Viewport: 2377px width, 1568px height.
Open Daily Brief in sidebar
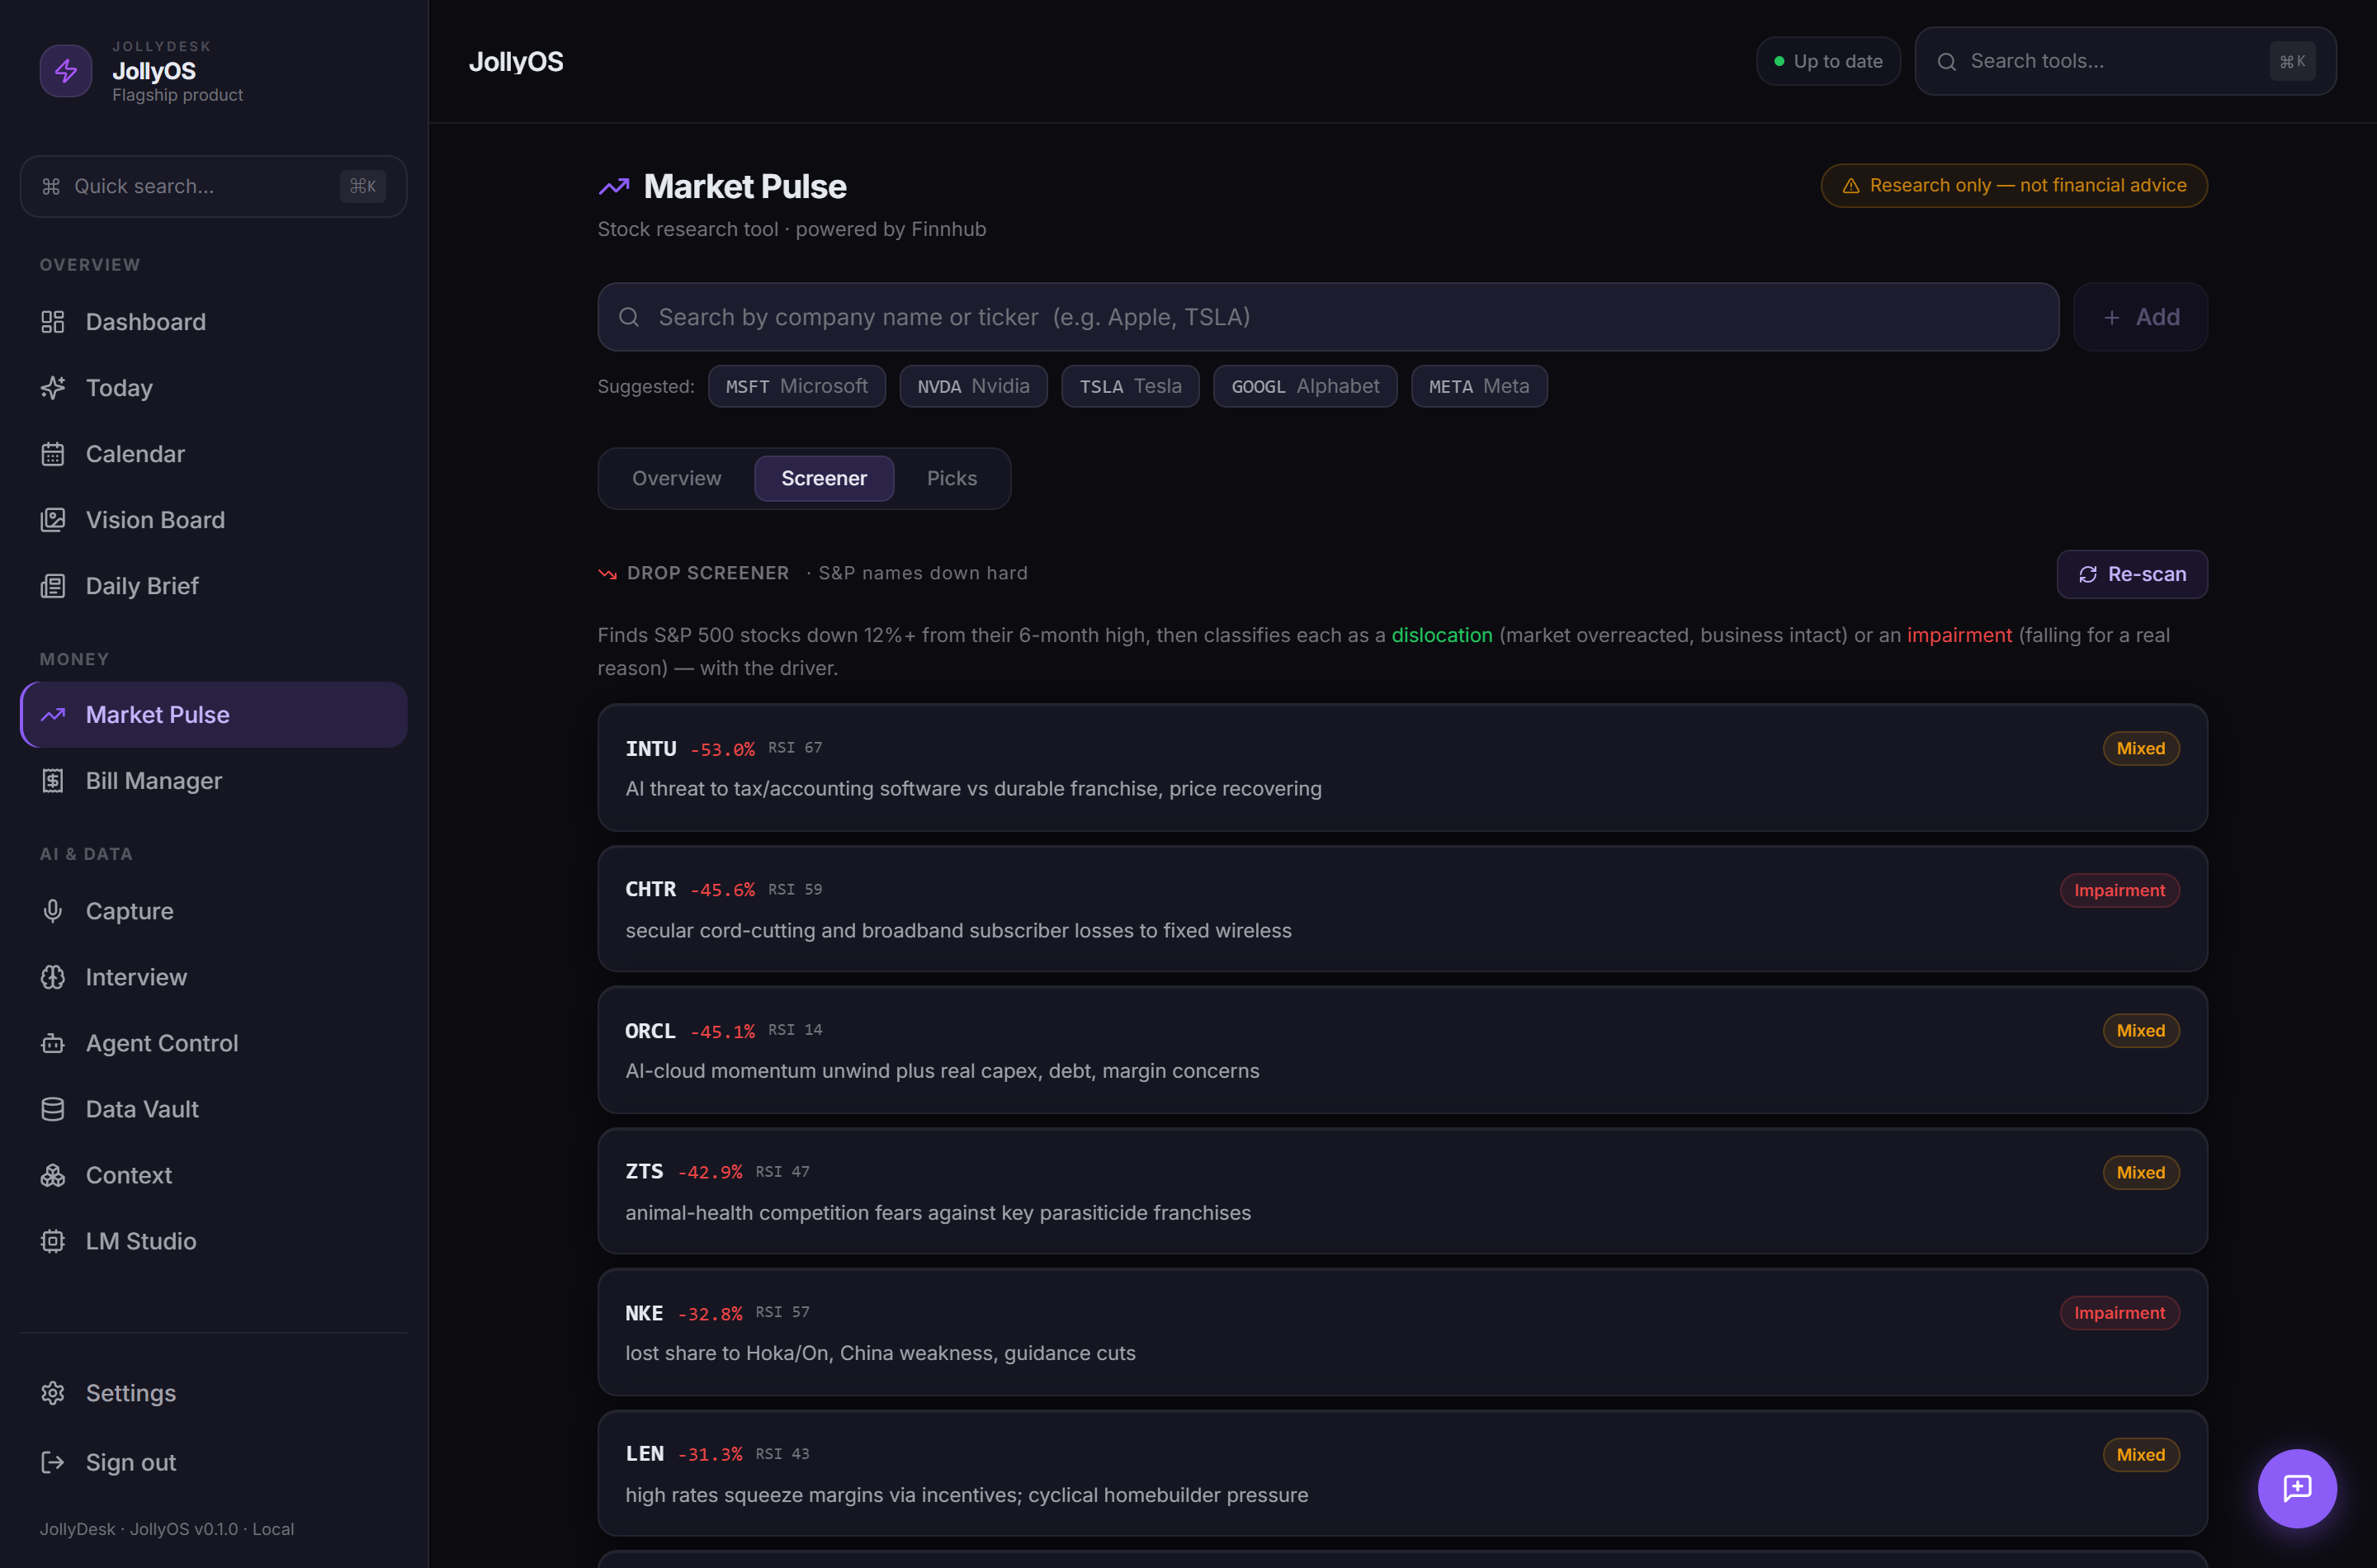point(214,586)
